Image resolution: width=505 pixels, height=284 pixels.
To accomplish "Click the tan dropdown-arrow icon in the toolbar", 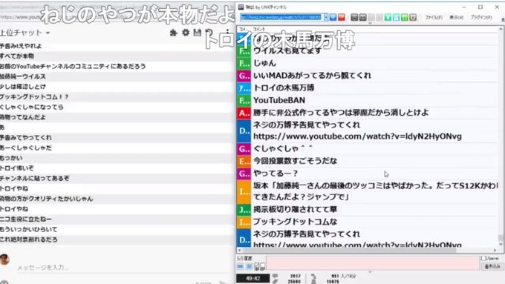I will pos(413,17).
